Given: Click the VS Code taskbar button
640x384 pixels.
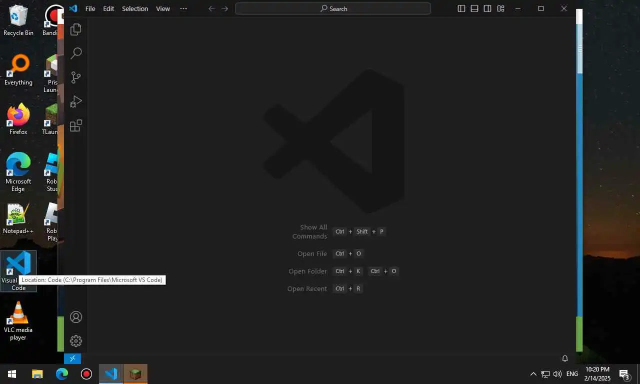Looking at the screenshot, I should click(111, 373).
